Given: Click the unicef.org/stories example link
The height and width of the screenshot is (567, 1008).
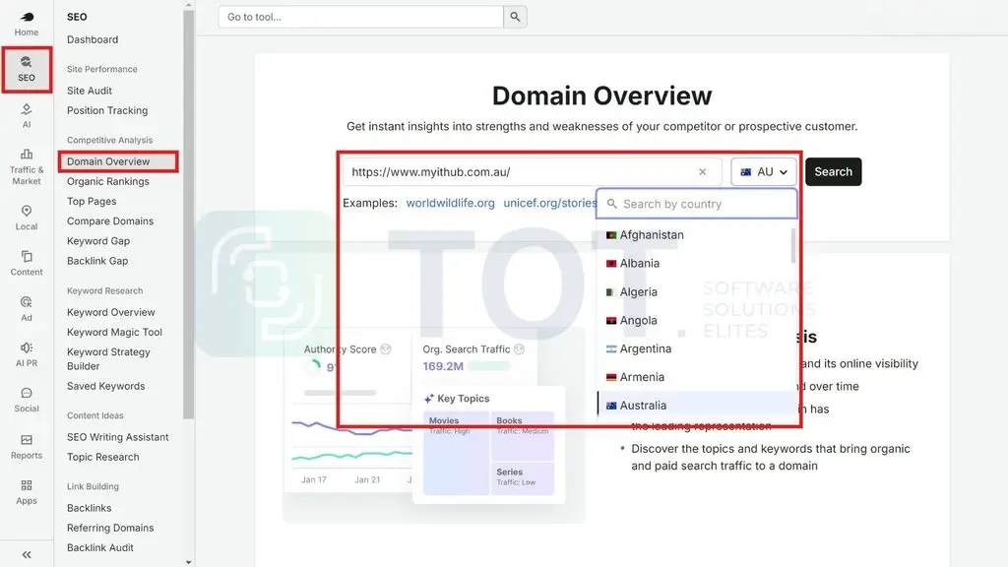Looking at the screenshot, I should [549, 203].
